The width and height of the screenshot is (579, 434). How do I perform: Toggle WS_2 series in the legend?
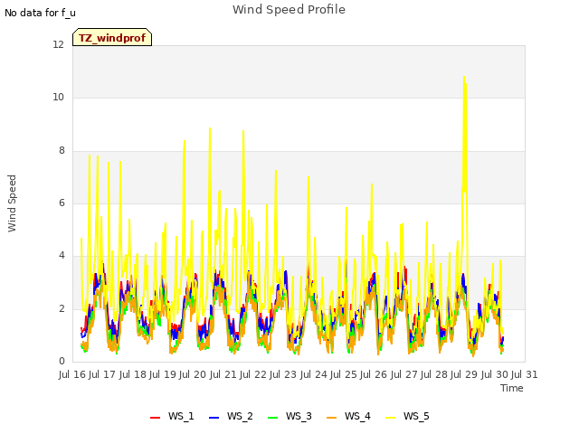point(232,416)
